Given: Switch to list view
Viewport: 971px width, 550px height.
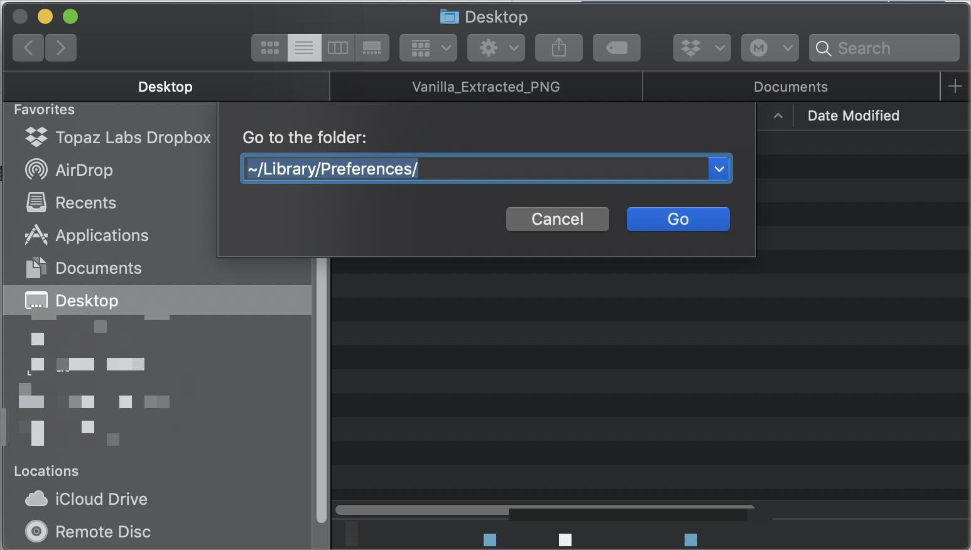Looking at the screenshot, I should tap(304, 48).
